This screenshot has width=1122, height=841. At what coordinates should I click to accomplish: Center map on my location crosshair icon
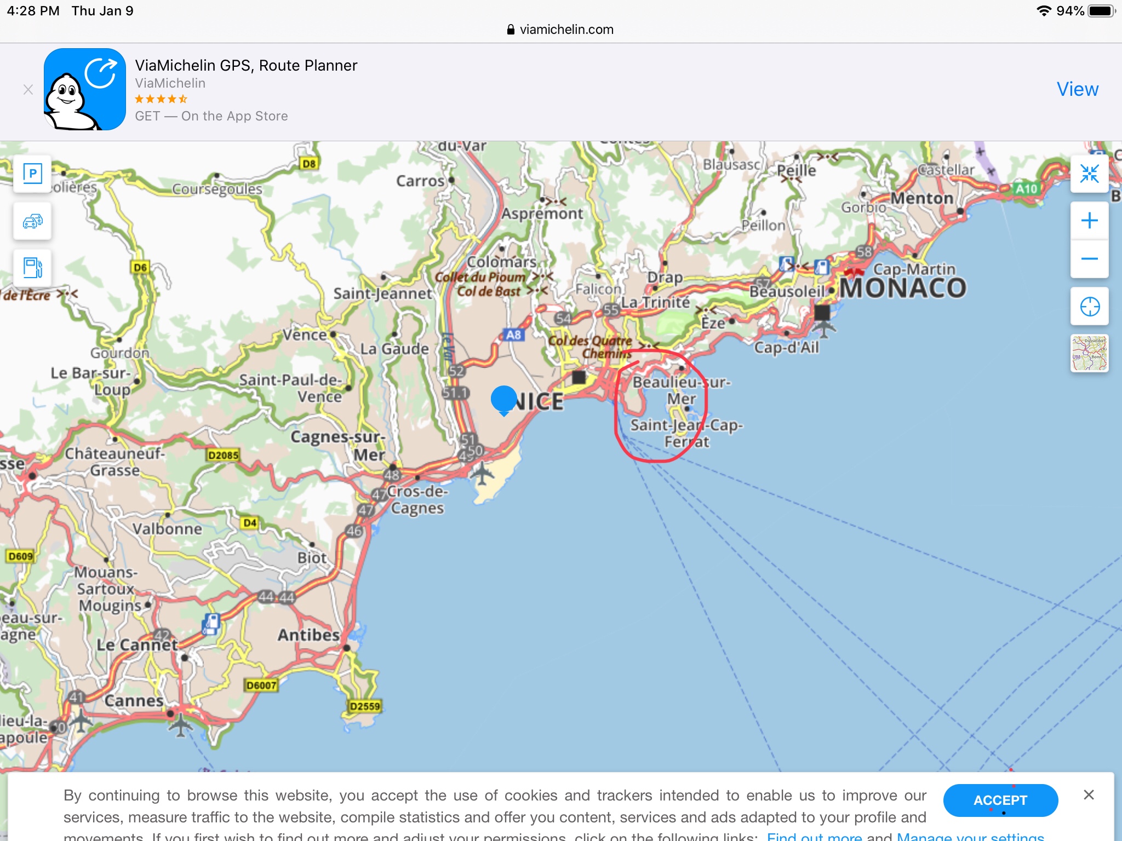pyautogui.click(x=1089, y=306)
